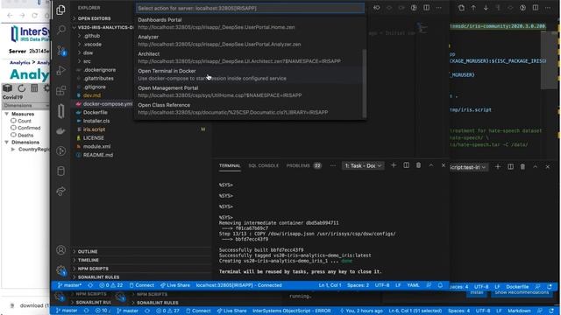Maximize terminal panel with caret icon
The width and height of the screenshot is (561, 315).
tap(431, 165)
